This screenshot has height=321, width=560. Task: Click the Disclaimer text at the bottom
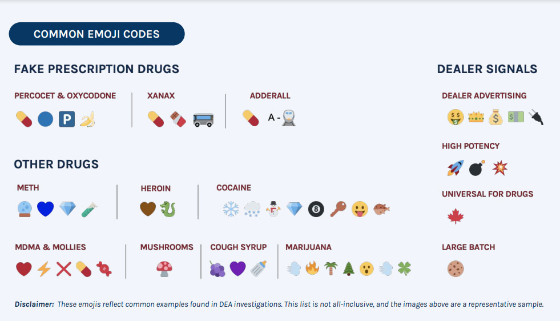pyautogui.click(x=279, y=304)
